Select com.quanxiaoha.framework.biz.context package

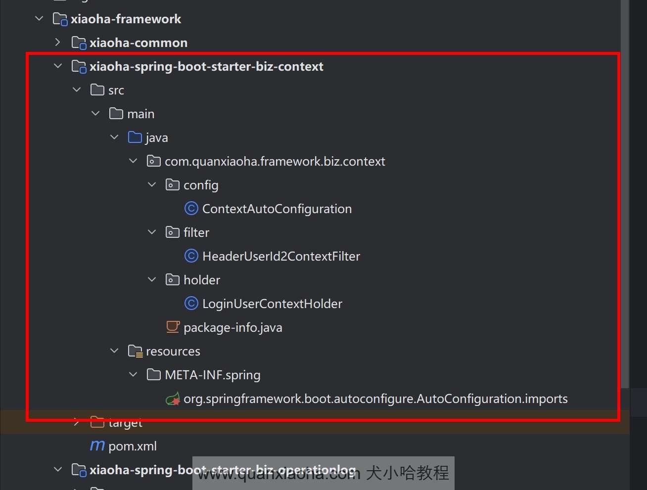click(x=275, y=162)
